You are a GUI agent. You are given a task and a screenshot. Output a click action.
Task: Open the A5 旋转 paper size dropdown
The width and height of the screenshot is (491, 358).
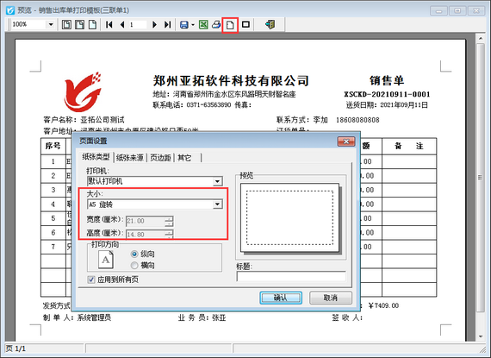coord(218,204)
